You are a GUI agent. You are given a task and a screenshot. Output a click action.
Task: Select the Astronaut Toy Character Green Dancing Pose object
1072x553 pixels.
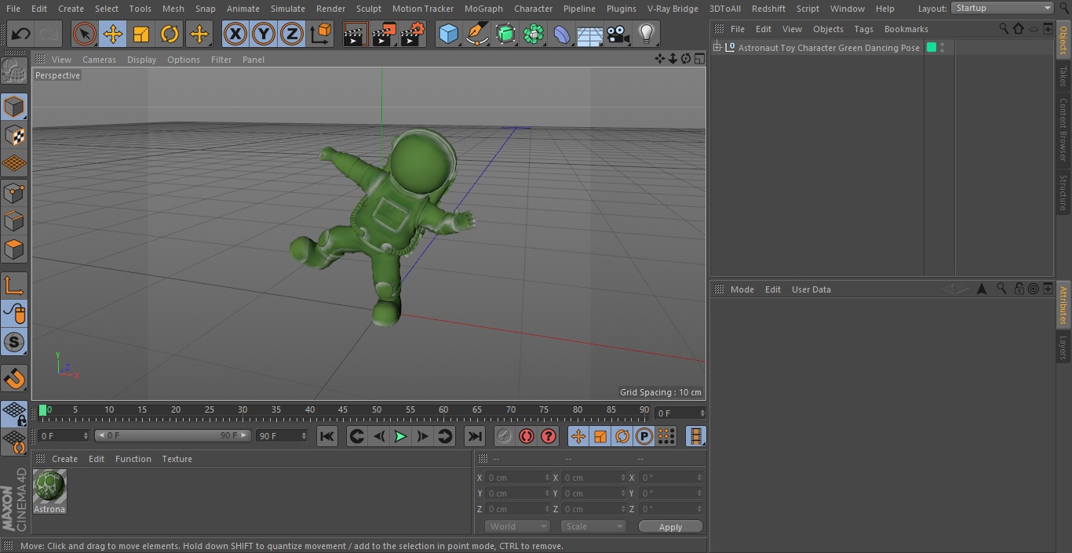(x=829, y=48)
